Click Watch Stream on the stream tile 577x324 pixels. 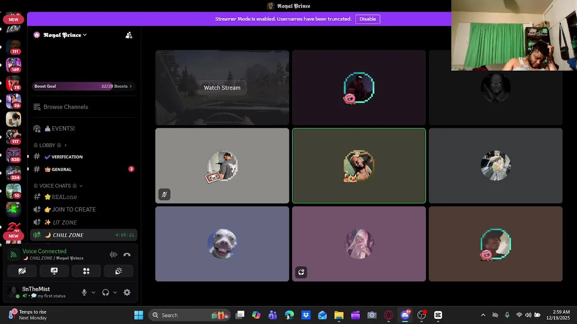point(222,88)
